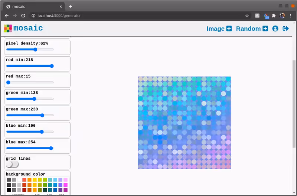Toggle the grid lines switch

(x=12, y=164)
